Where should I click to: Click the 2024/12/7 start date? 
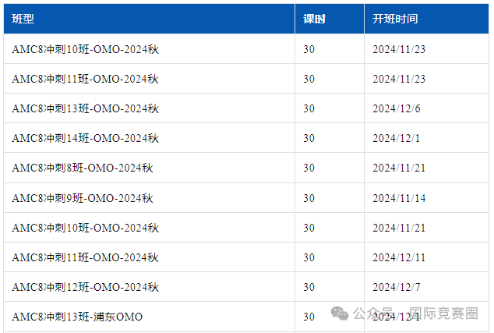coord(397,287)
